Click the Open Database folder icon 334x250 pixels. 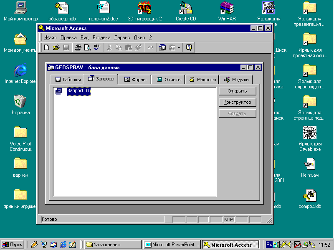pos(56,47)
